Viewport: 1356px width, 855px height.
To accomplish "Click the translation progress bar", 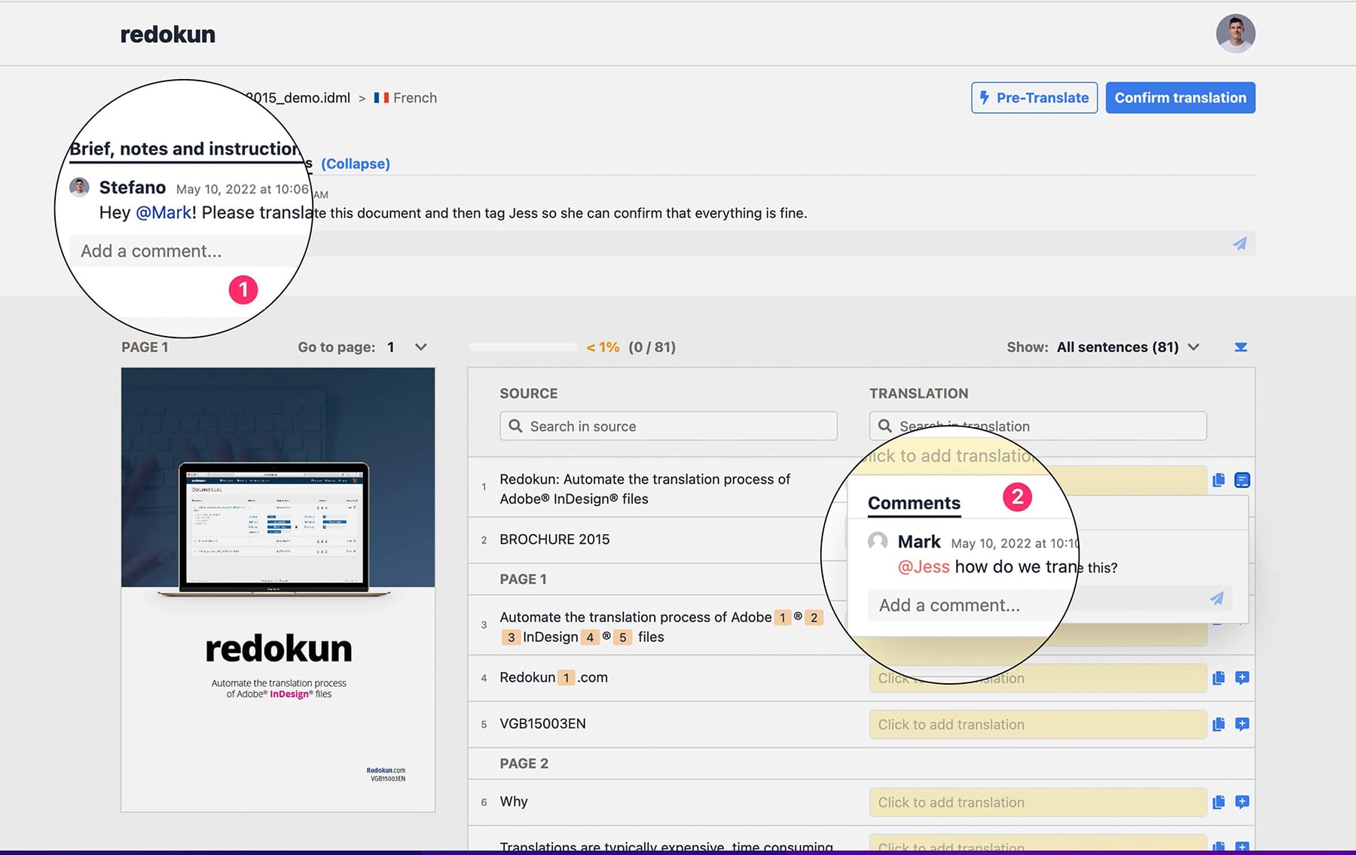I will click(x=522, y=347).
